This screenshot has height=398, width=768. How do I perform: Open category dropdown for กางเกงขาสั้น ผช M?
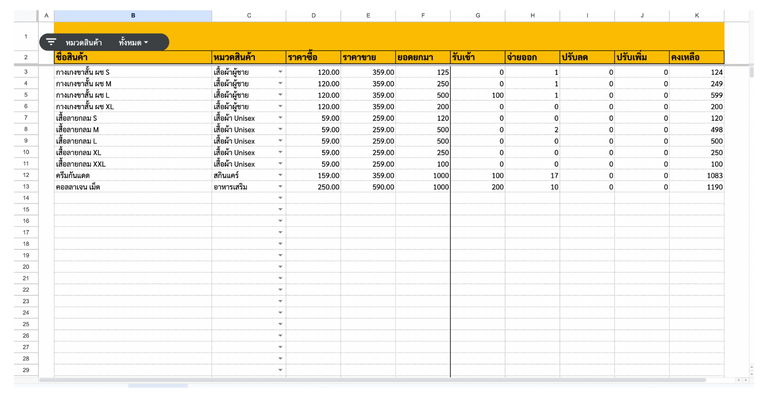281,83
